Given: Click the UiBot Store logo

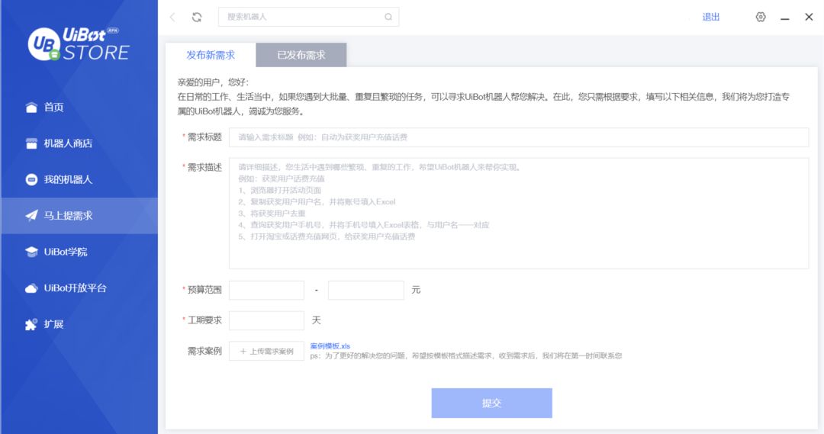Looking at the screenshot, I should click(x=79, y=44).
